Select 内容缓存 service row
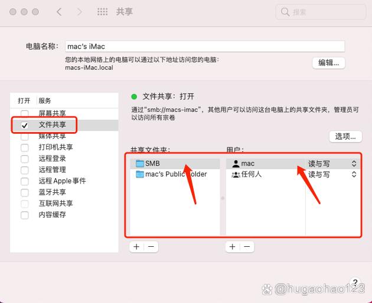 [x=64, y=215]
